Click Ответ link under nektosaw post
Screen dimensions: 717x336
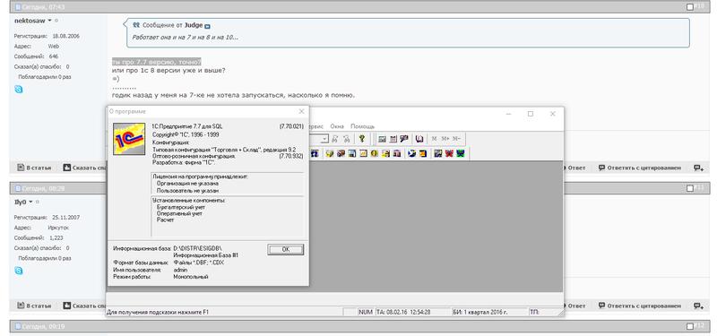[x=575, y=168]
